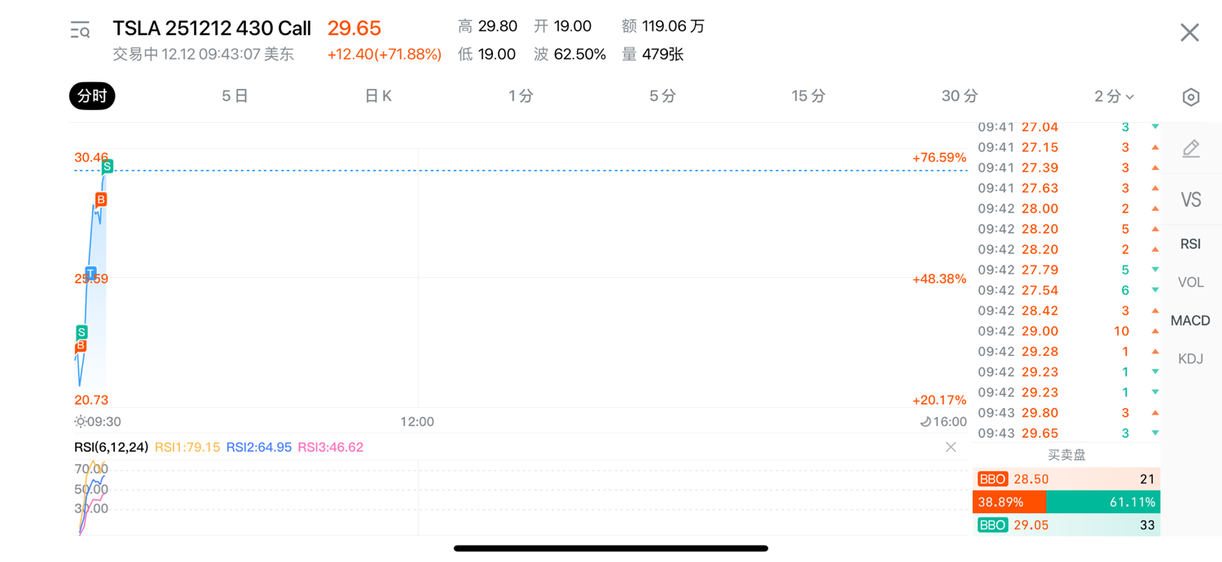
Task: Switch to the 5日 chart tab
Action: pos(235,96)
